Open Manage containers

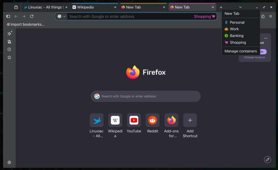[x=241, y=51]
